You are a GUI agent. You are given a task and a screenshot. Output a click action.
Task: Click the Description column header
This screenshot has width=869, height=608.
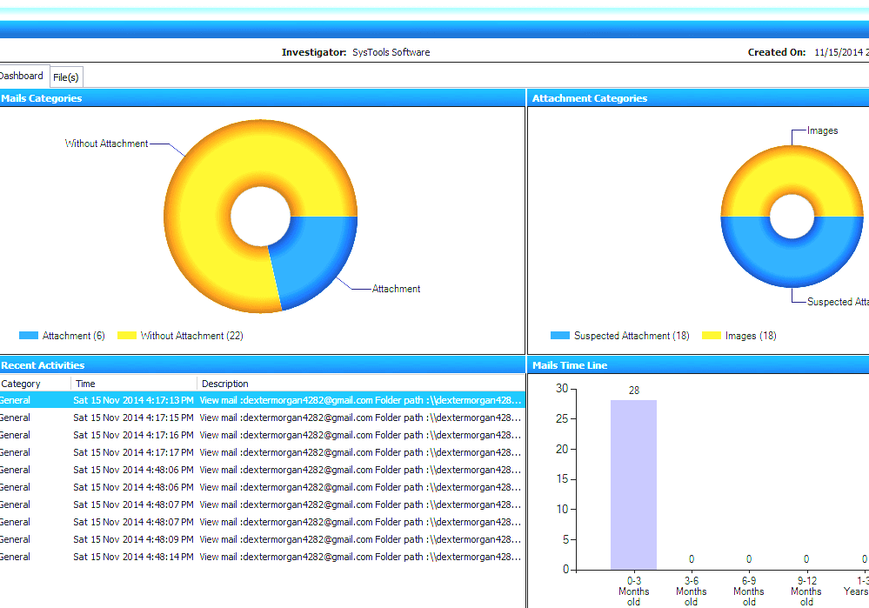click(224, 383)
